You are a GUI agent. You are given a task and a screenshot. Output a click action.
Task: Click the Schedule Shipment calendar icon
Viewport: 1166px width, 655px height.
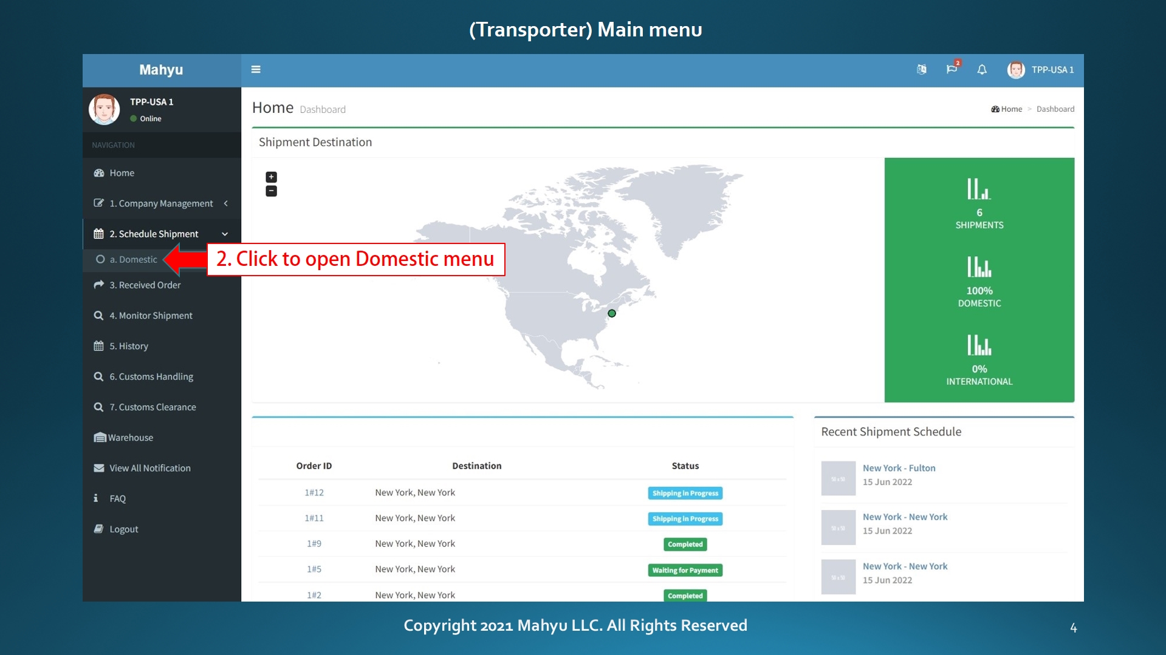98,234
